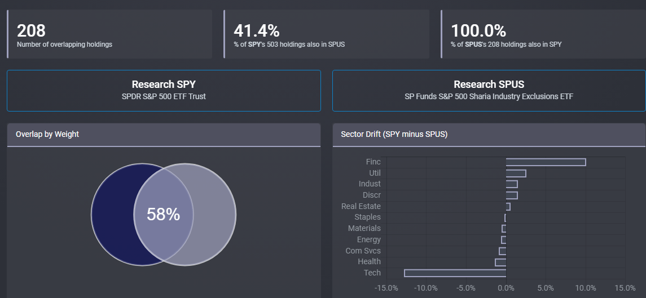Click the 5.0% axis tick label
646x298 pixels.
546,288
